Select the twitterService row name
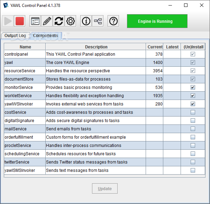 25,162
